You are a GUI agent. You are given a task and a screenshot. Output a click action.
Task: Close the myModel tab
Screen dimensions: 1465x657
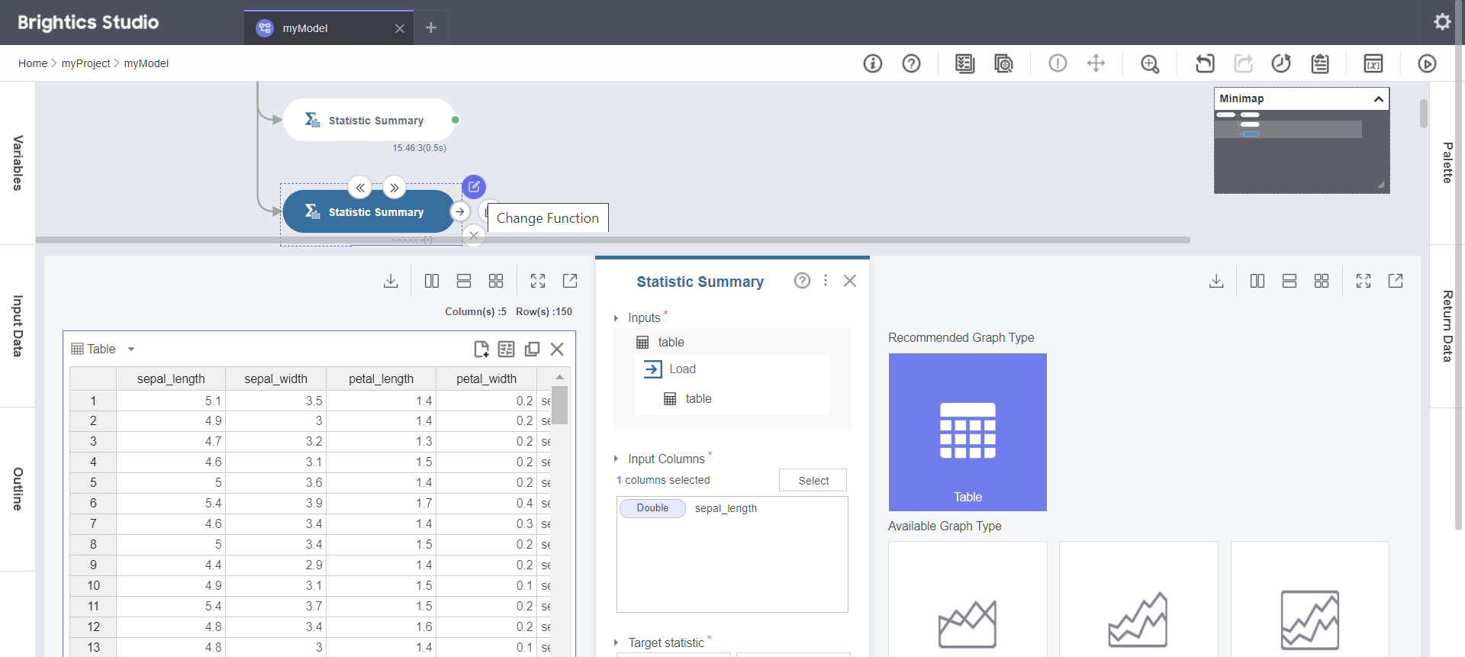point(399,28)
